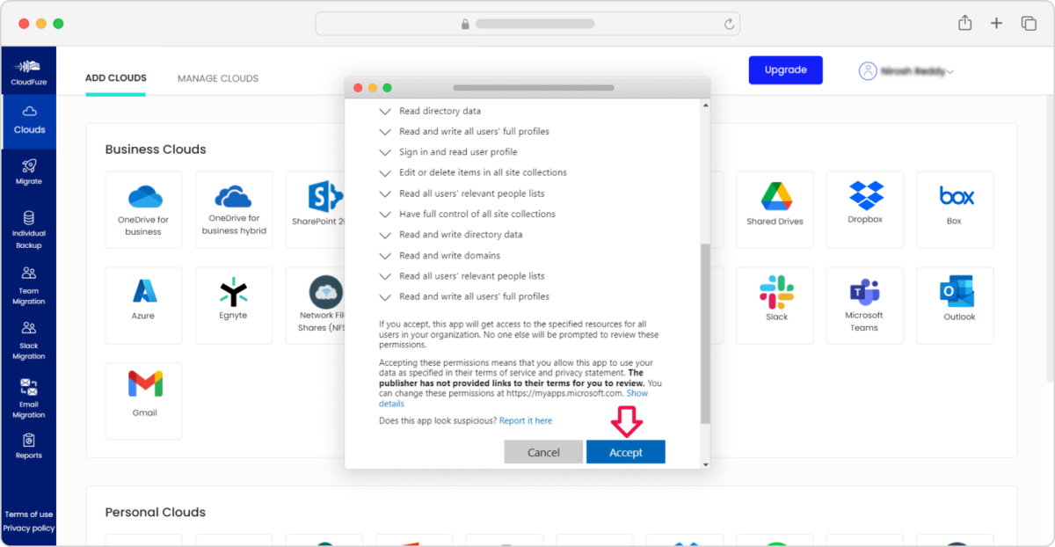The image size is (1055, 547).
Task: Select the Slack cloud icon
Action: (x=775, y=305)
